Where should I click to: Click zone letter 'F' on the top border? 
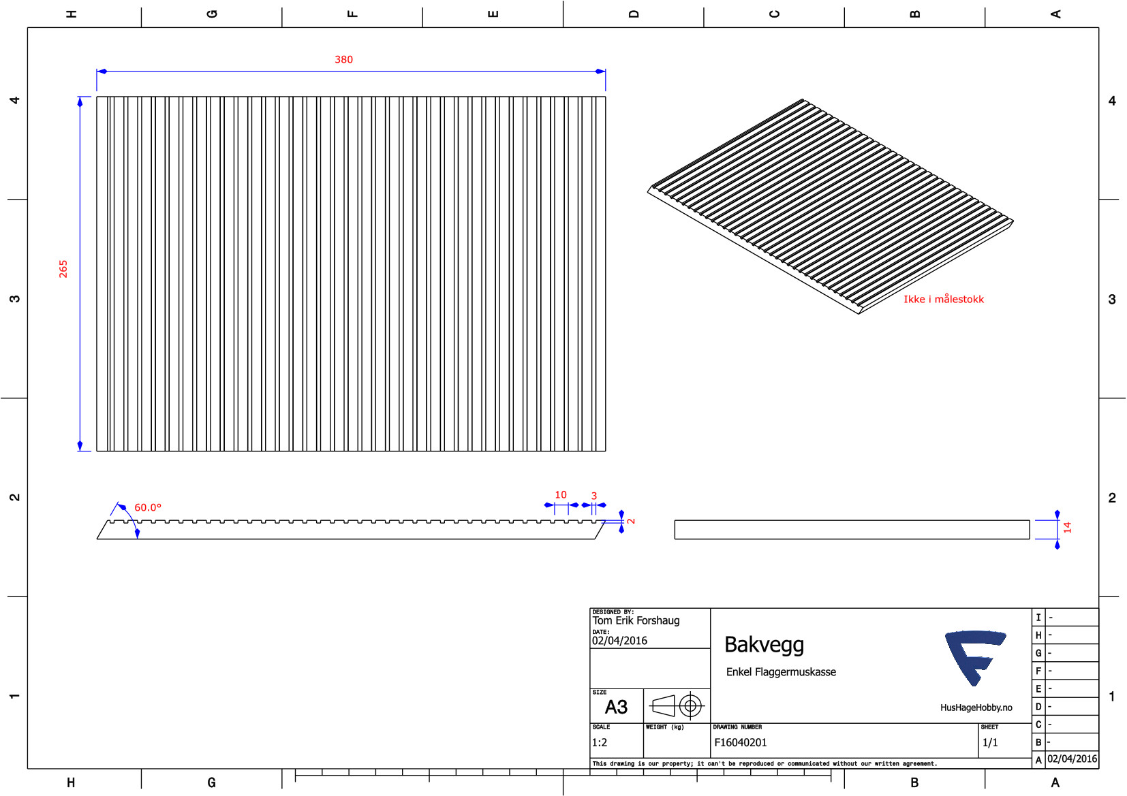click(x=352, y=14)
